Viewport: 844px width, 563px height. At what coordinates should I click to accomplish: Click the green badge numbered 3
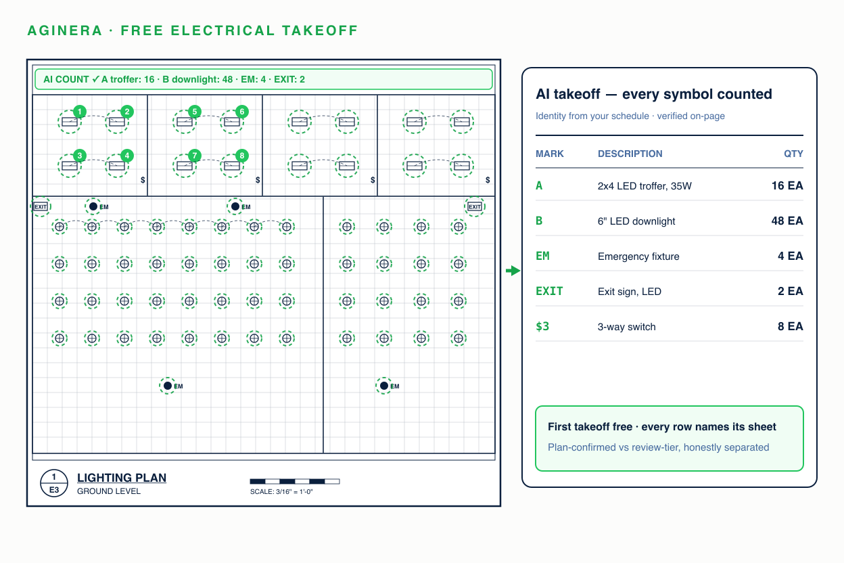point(80,156)
